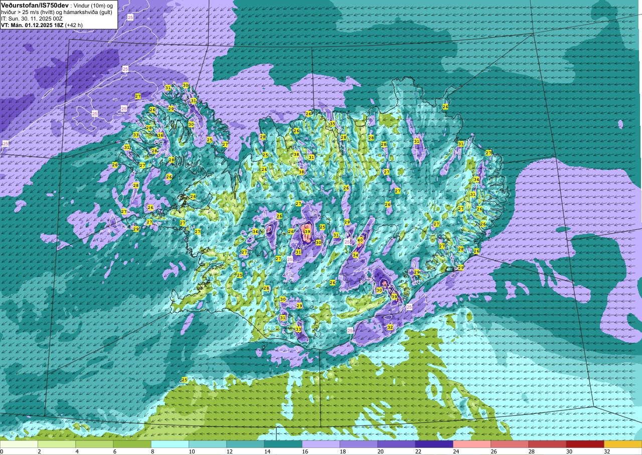Click the 6–8 olive green legend swatch

(x=132, y=444)
